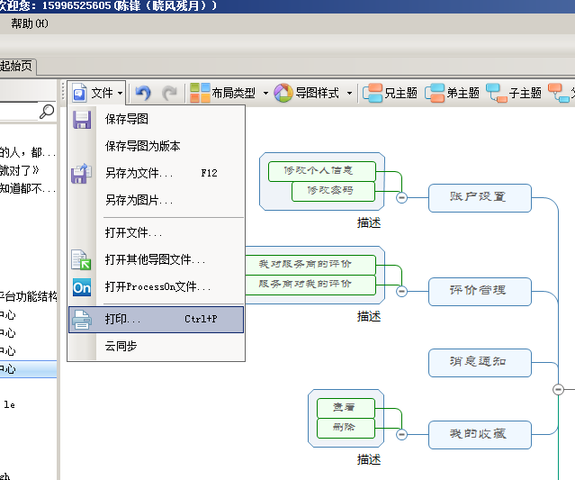Screen dimensions: 575x480
Task: Click the save disk icon for 保存导图
Action: [82, 119]
